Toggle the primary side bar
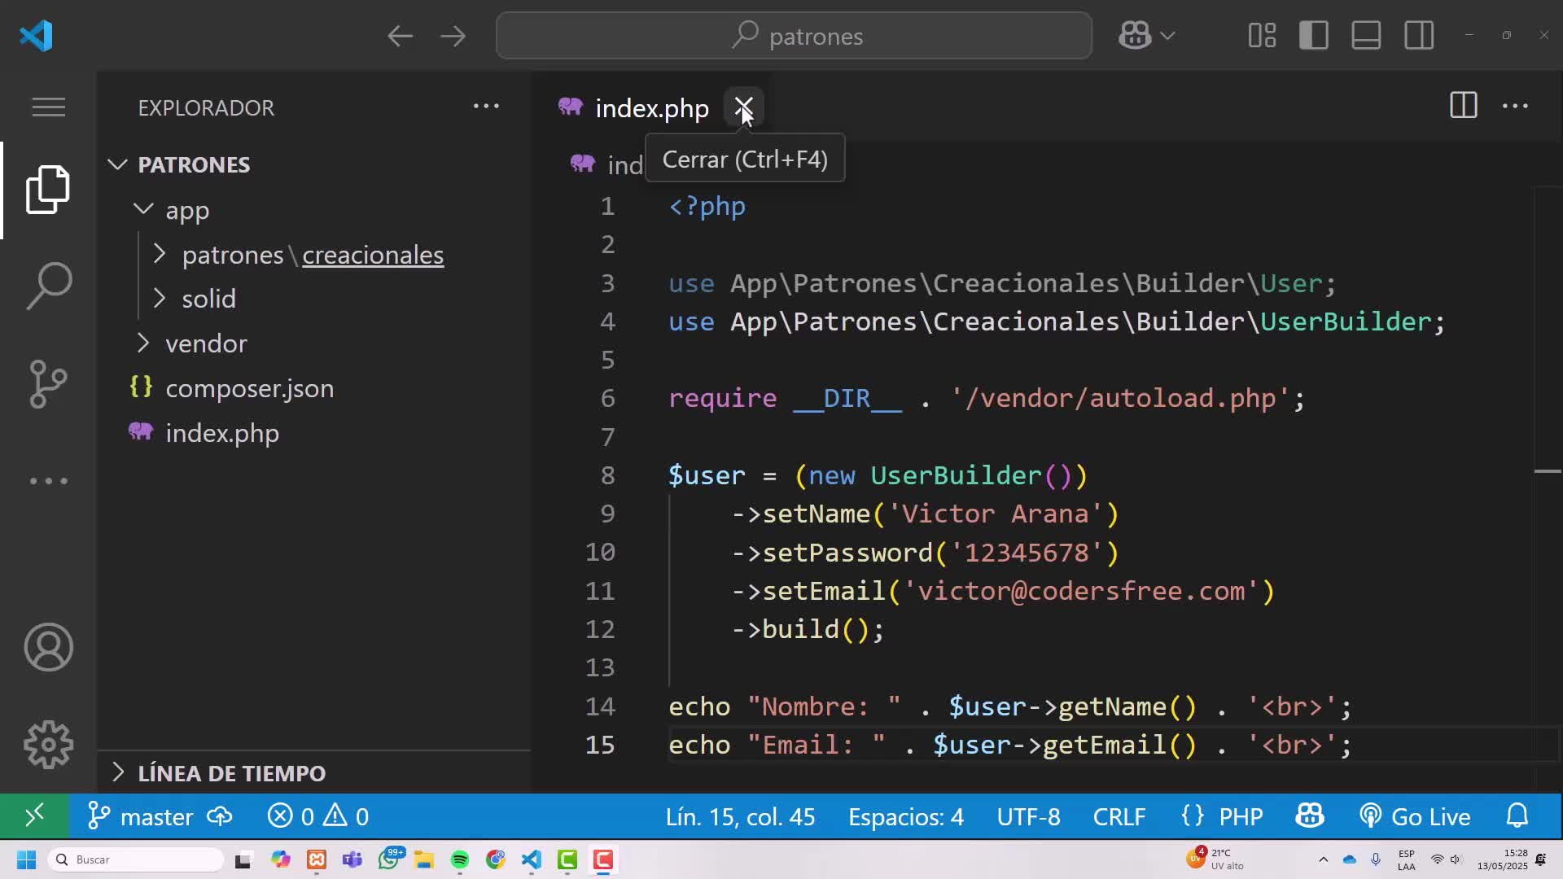This screenshot has height=879, width=1563. point(1314,36)
